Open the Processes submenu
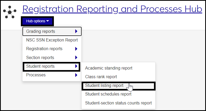Screen dimensions: 206x111 pos(36,75)
